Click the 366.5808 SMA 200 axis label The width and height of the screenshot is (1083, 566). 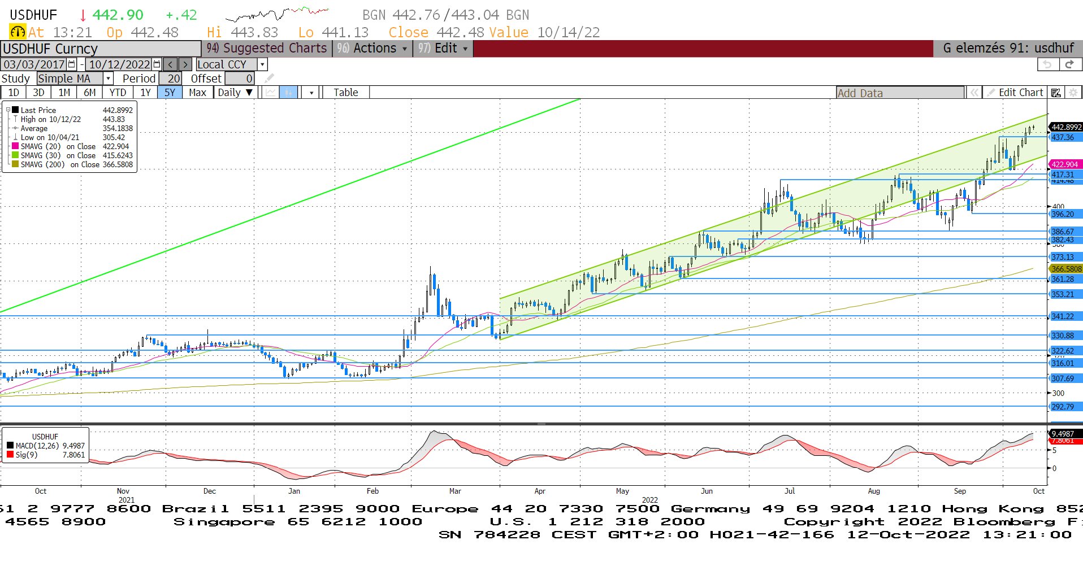1066,269
